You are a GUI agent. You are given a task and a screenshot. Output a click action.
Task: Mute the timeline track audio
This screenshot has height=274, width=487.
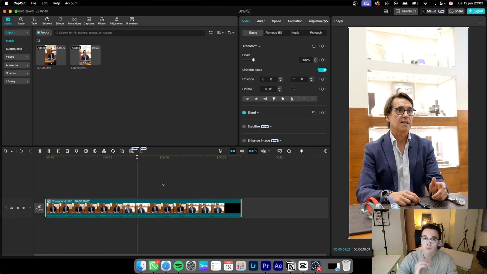tap(24, 208)
